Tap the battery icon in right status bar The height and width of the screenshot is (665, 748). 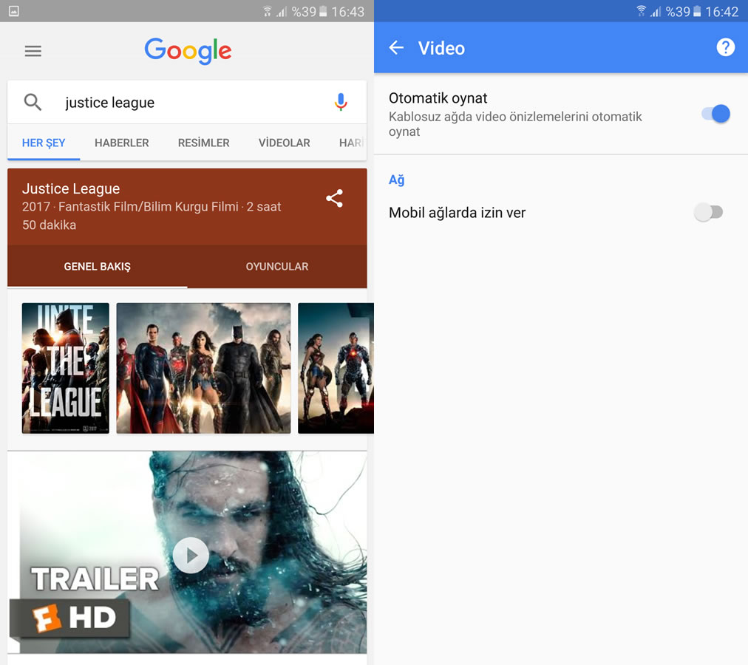tap(698, 11)
